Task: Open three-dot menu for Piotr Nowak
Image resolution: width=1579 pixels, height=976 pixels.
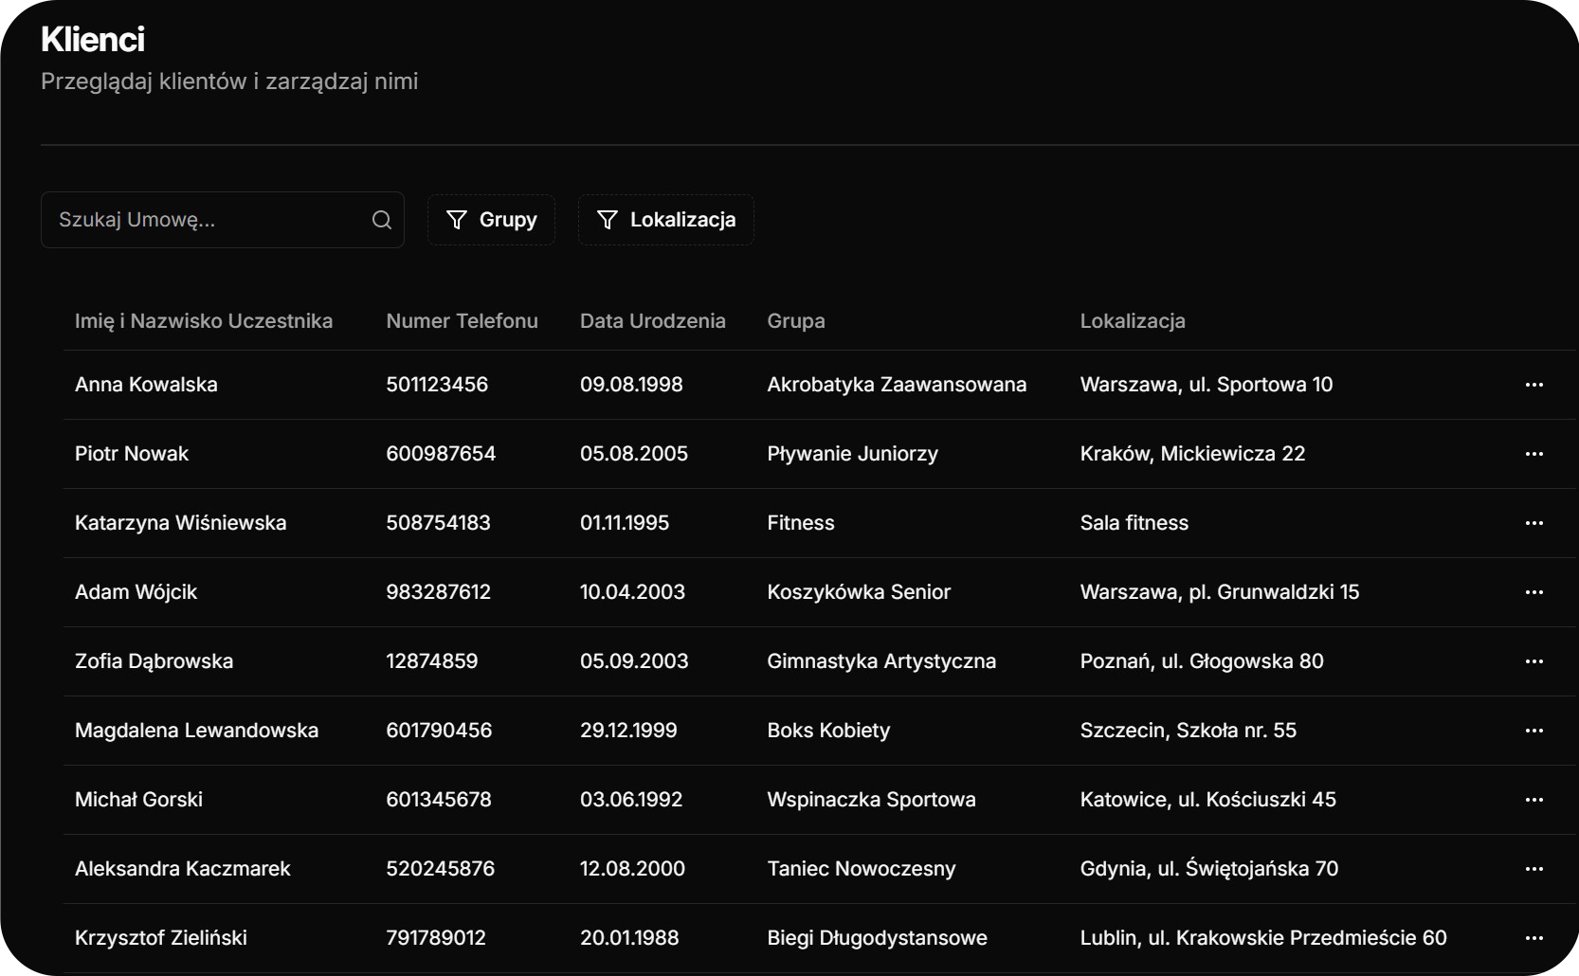Action: pos(1534,454)
